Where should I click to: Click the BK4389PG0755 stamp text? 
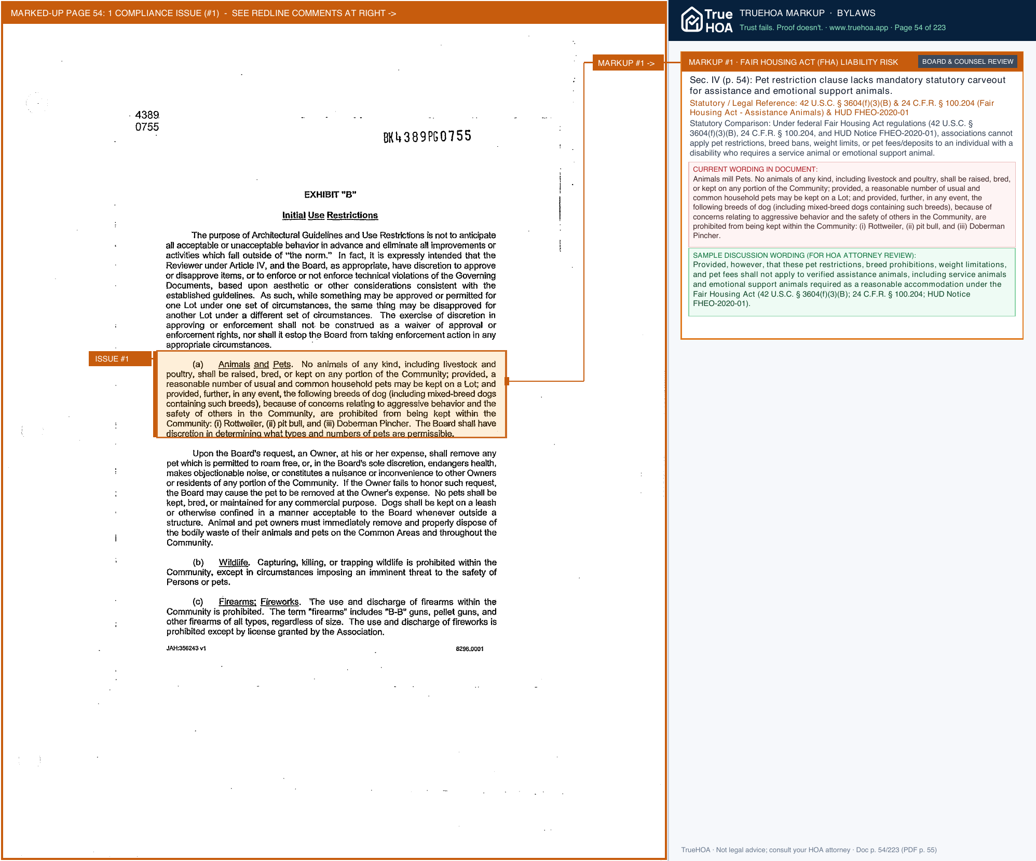coord(427,136)
